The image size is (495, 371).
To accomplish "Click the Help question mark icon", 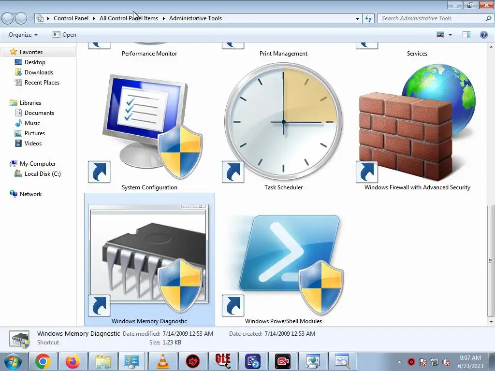I will tap(483, 35).
